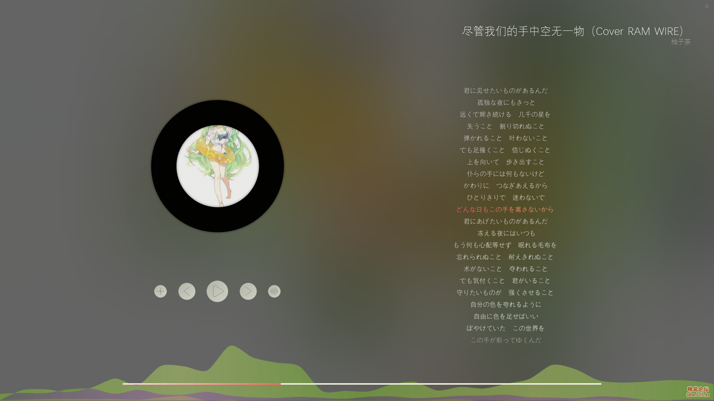714x401 pixels.
Task: Click the song title 尽管我们的手中空无一物
Action: coord(523,31)
